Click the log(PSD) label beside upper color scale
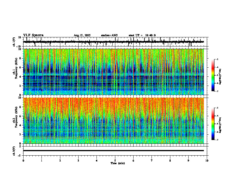The width and height of the screenshot is (233, 180). point(220,77)
